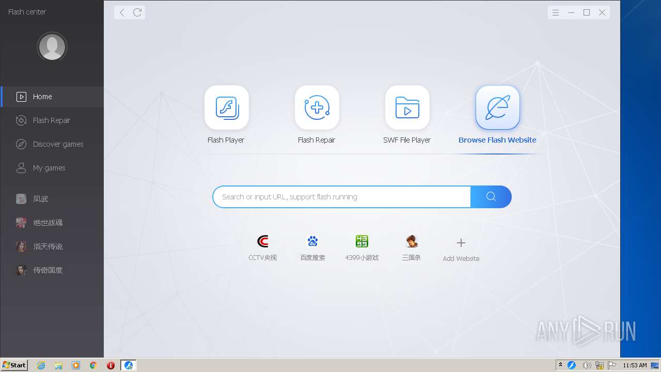Image resolution: width=661 pixels, height=372 pixels.
Task: Click the Action Center flag tray icon
Action: [x=612, y=365]
